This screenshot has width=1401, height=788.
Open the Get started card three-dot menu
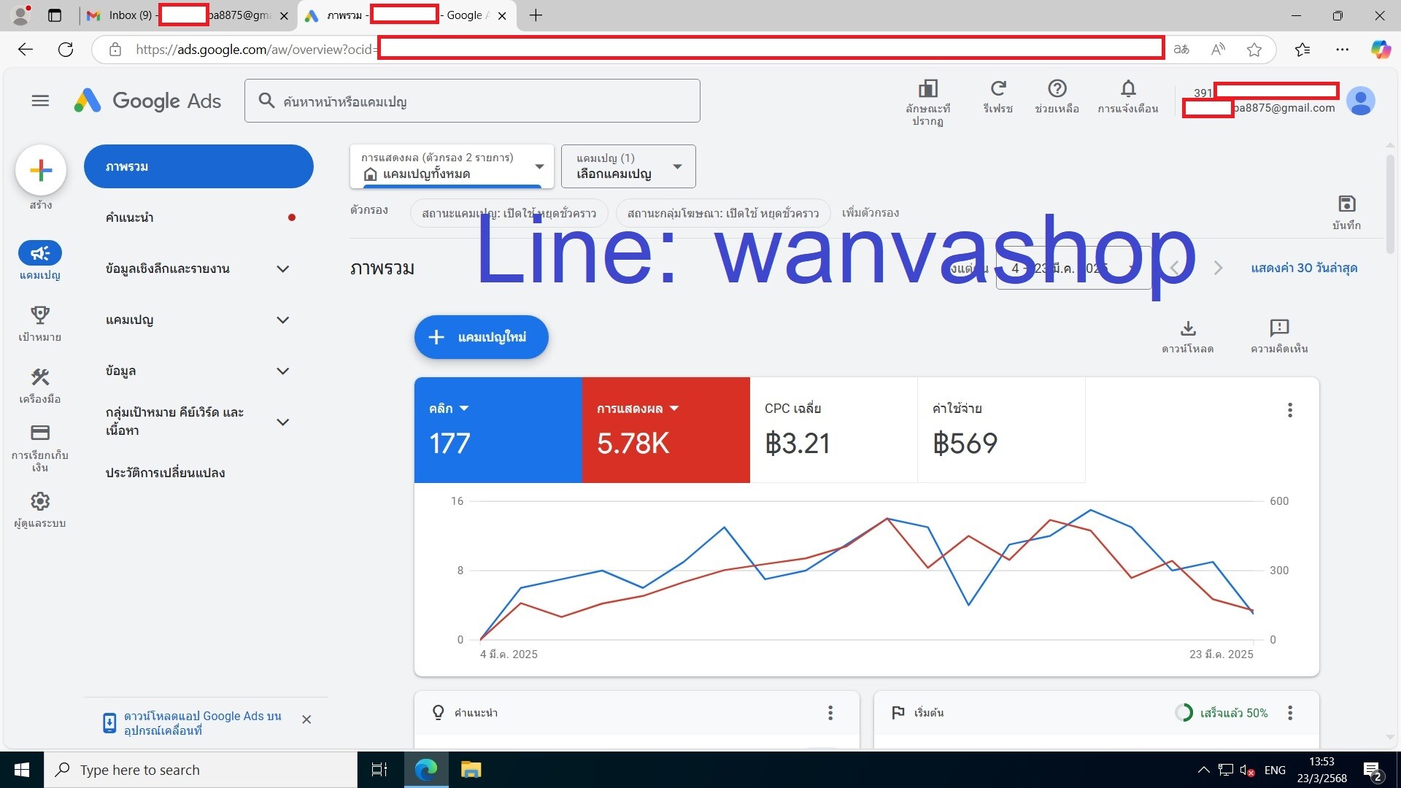pos(1290,713)
